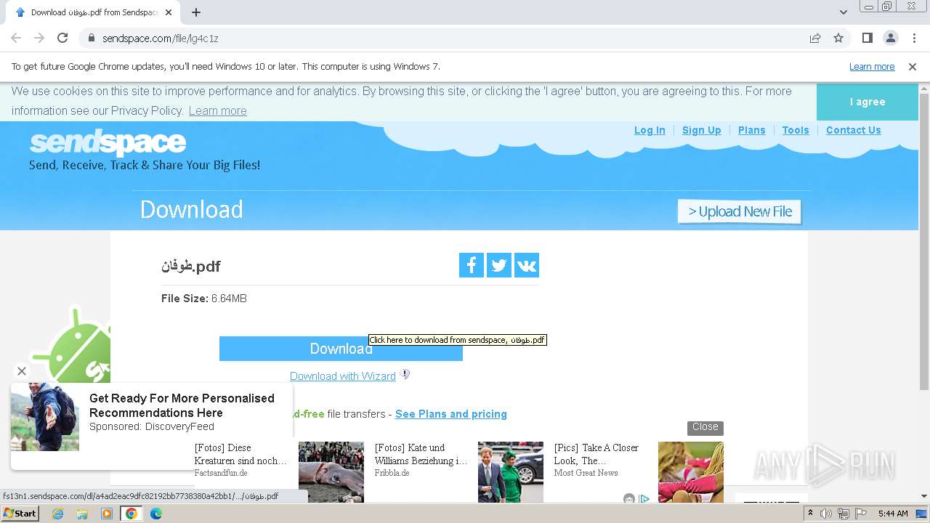Dismiss the Chrome update notice
Viewport: 930px width, 523px height.
[913, 67]
